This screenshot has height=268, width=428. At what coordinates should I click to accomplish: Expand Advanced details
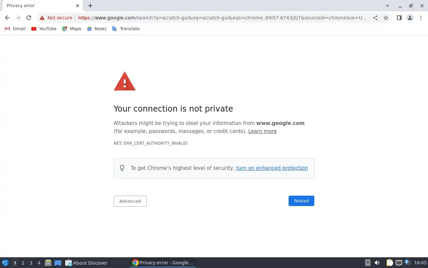tap(130, 201)
